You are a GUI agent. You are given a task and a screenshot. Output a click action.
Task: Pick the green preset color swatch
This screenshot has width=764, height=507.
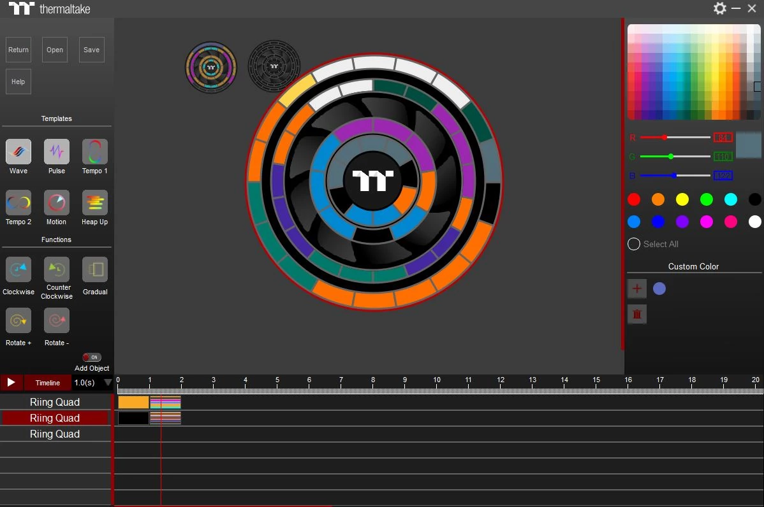[707, 199]
